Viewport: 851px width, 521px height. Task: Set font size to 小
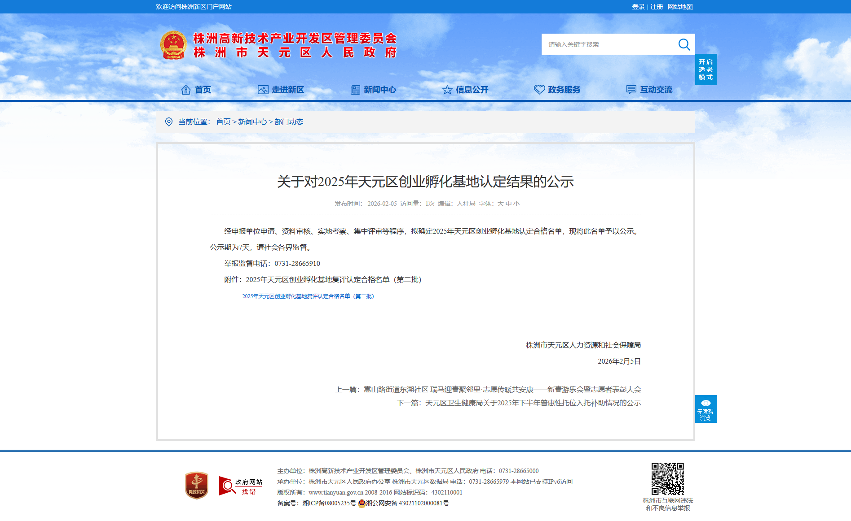(516, 204)
